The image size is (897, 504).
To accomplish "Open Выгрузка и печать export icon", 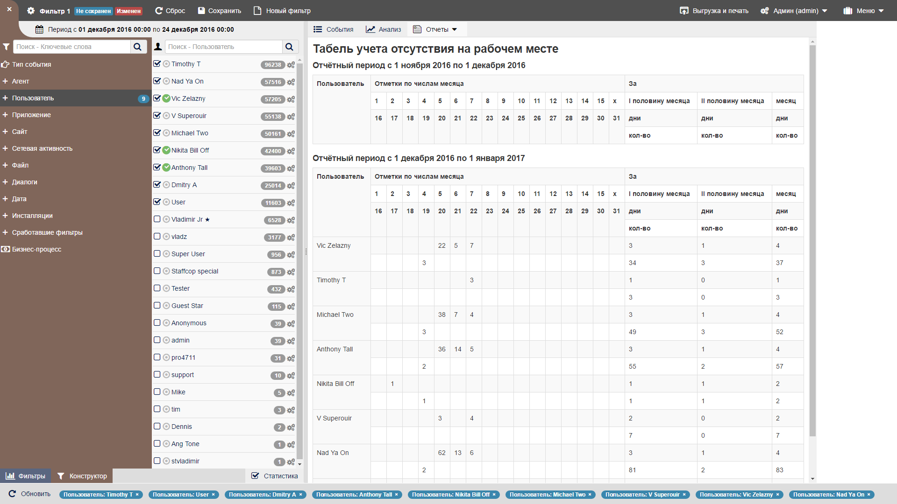I will pyautogui.click(x=684, y=11).
